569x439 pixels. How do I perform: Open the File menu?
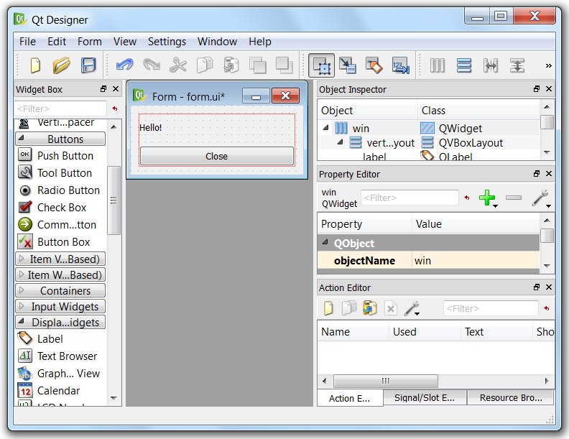[27, 42]
